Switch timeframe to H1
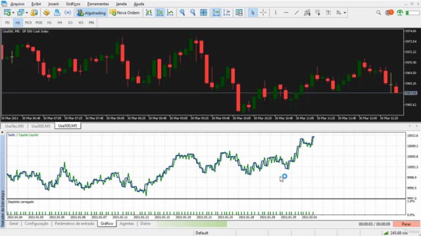This screenshot has width=421, height=236. [49, 23]
